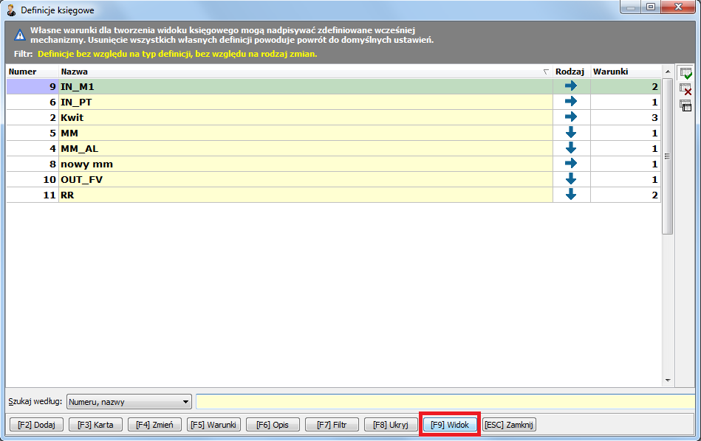This screenshot has height=441, width=701.
Task: Click the Warunki column header
Action: (x=626, y=72)
